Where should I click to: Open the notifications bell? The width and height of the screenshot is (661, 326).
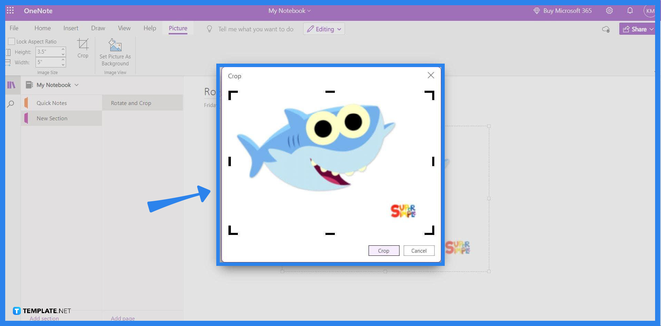(x=630, y=10)
